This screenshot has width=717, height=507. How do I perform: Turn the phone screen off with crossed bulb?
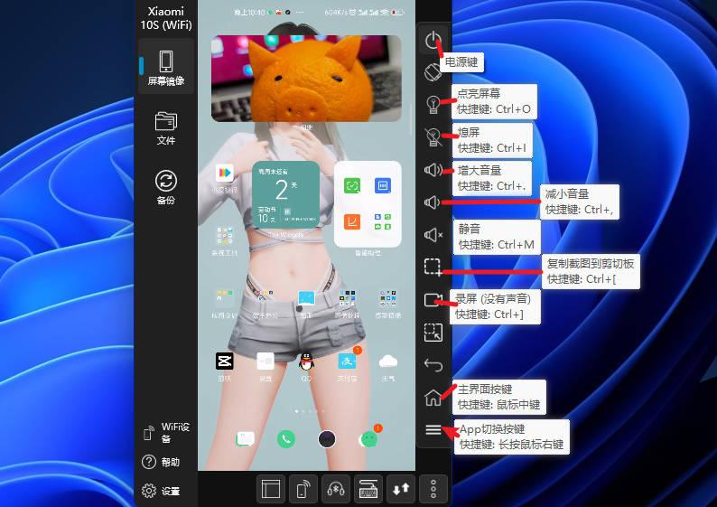pyautogui.click(x=433, y=136)
